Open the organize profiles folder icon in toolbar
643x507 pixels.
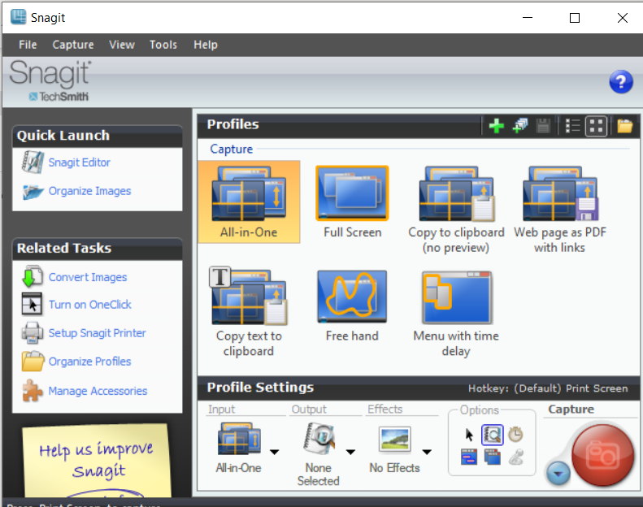(x=624, y=126)
